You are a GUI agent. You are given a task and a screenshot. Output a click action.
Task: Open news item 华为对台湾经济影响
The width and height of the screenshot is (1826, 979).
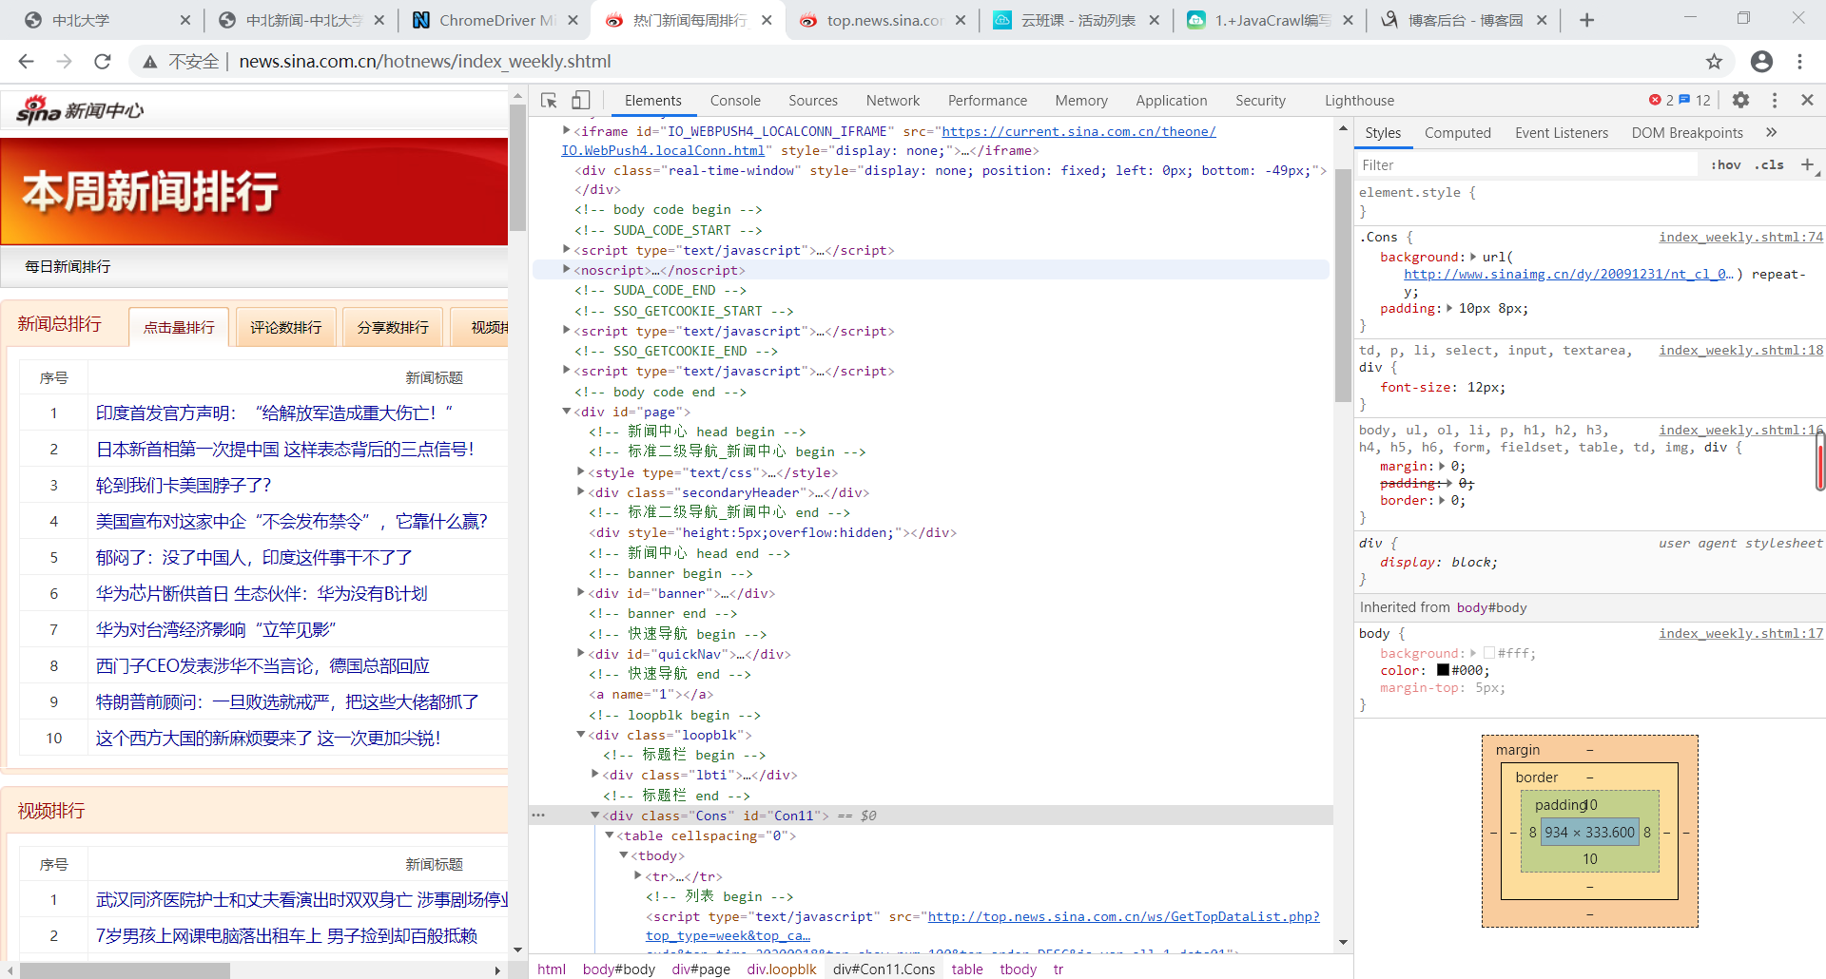click(216, 629)
